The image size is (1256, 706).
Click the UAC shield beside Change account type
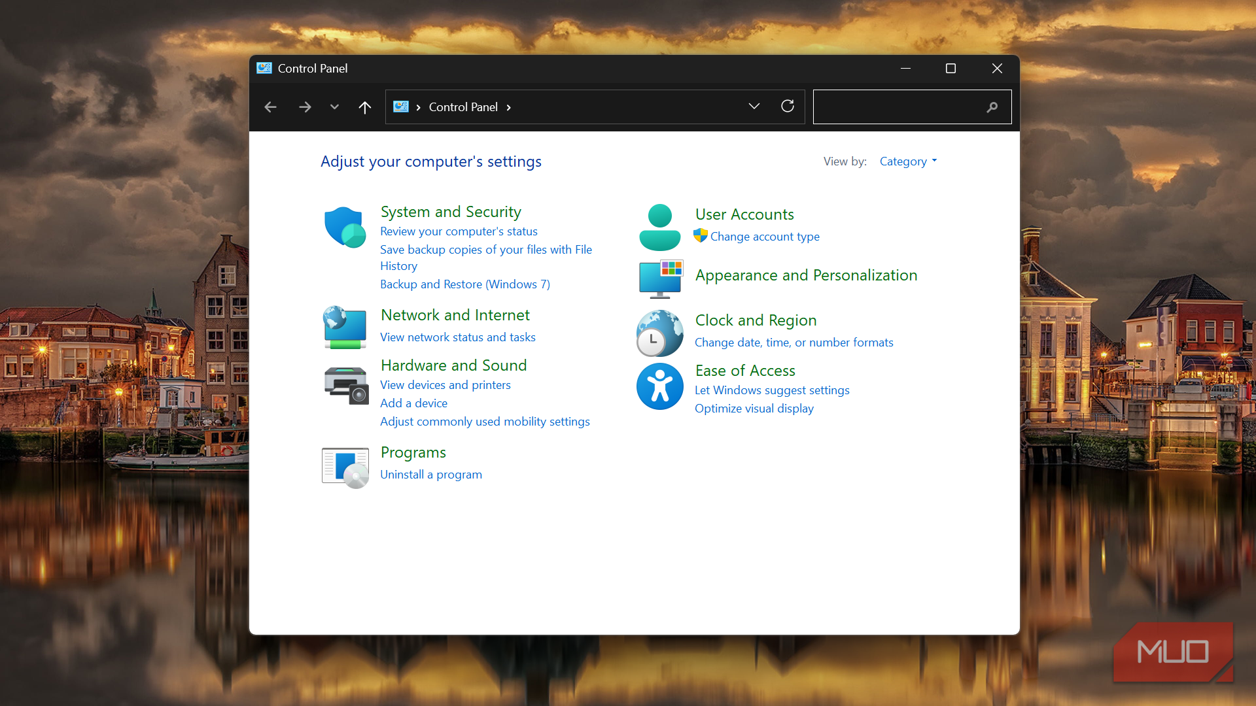(x=701, y=235)
